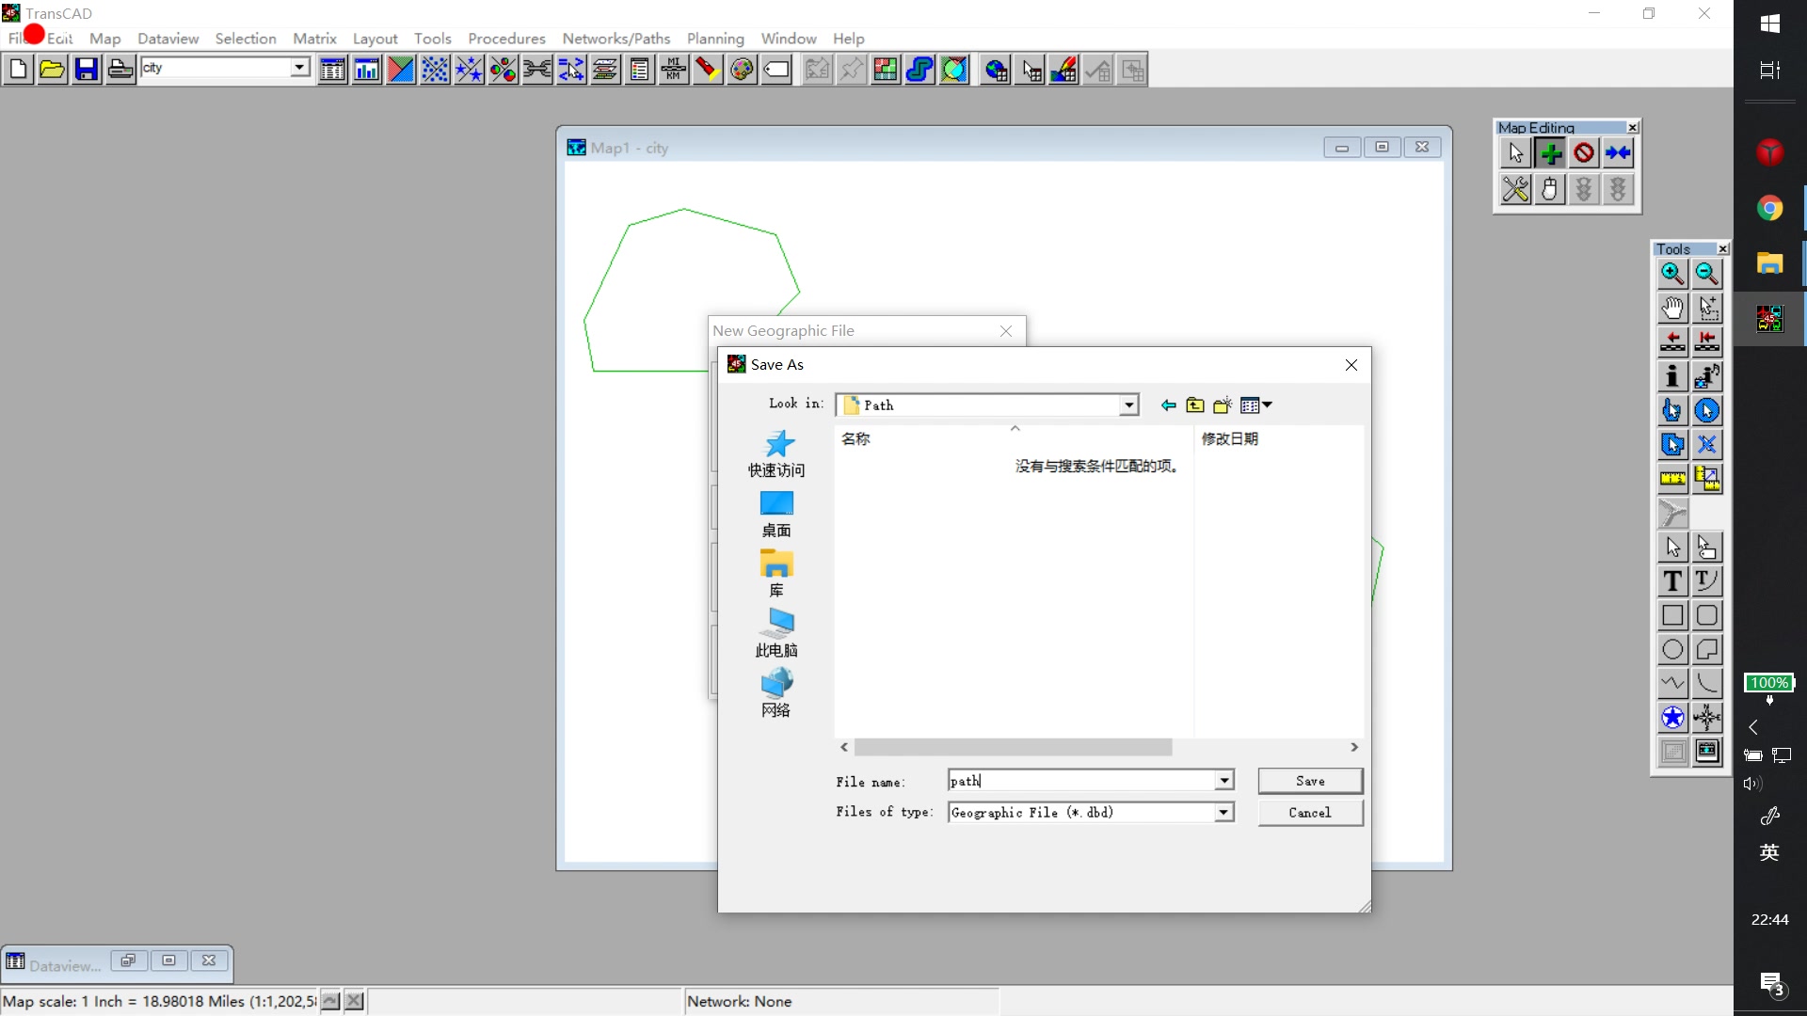Expand the Look in folder dropdown
The width and height of the screenshot is (1807, 1016).
(x=1128, y=405)
